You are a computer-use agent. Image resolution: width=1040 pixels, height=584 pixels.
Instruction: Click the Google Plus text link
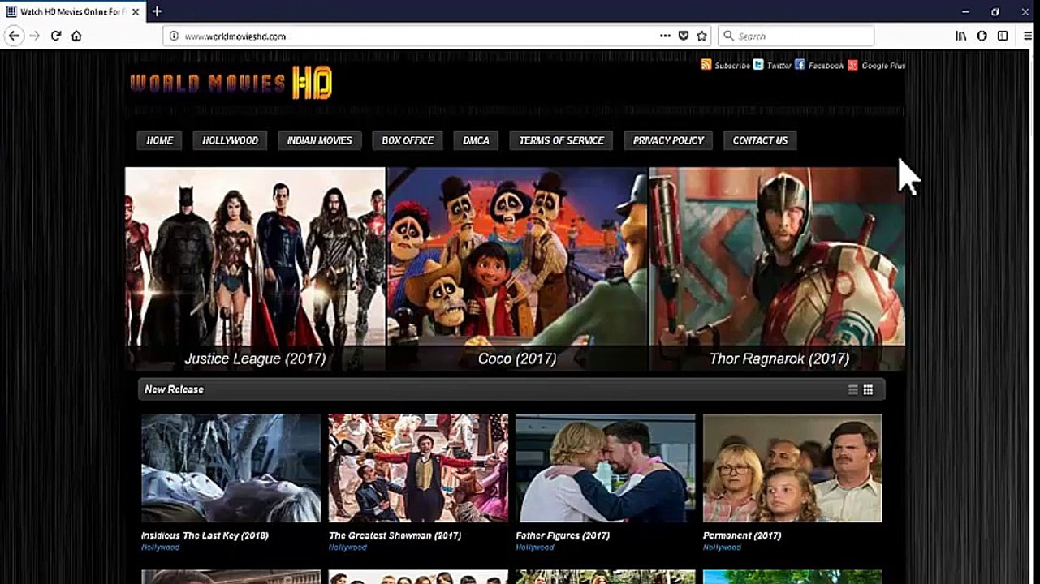pyautogui.click(x=883, y=66)
